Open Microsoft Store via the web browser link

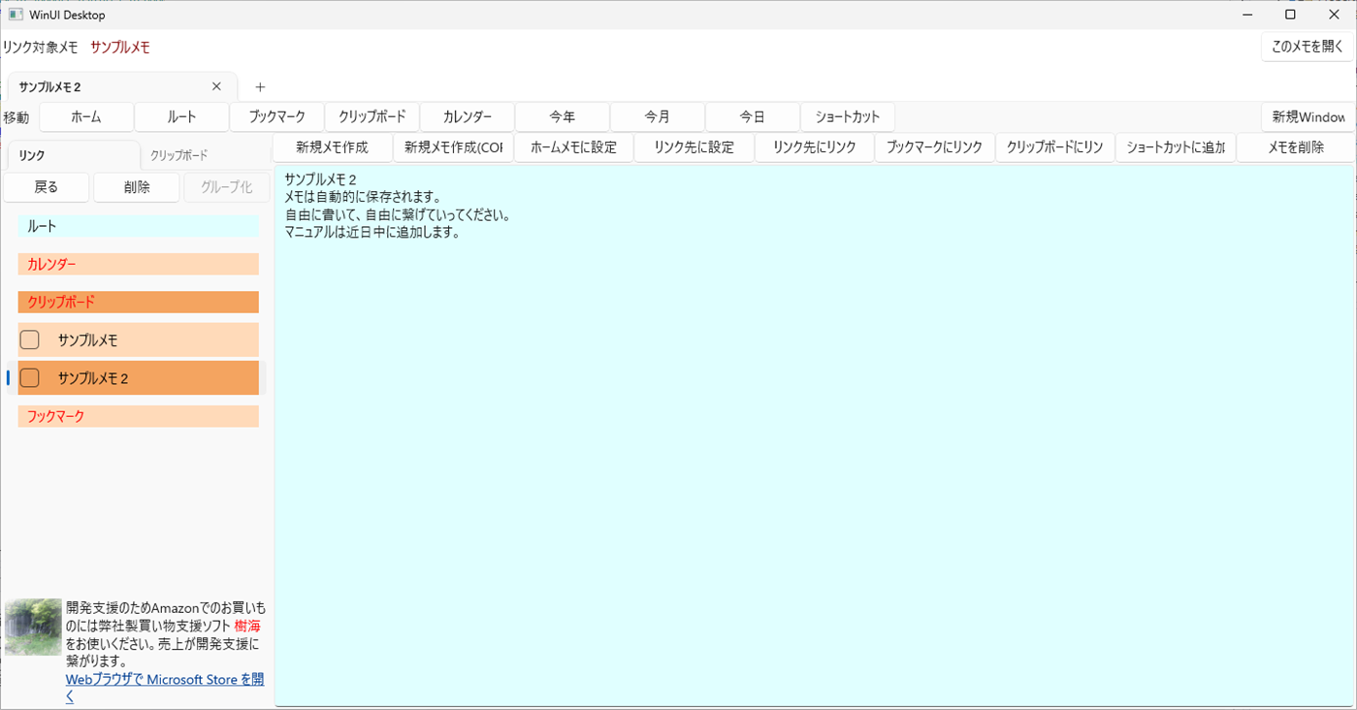coord(164,679)
